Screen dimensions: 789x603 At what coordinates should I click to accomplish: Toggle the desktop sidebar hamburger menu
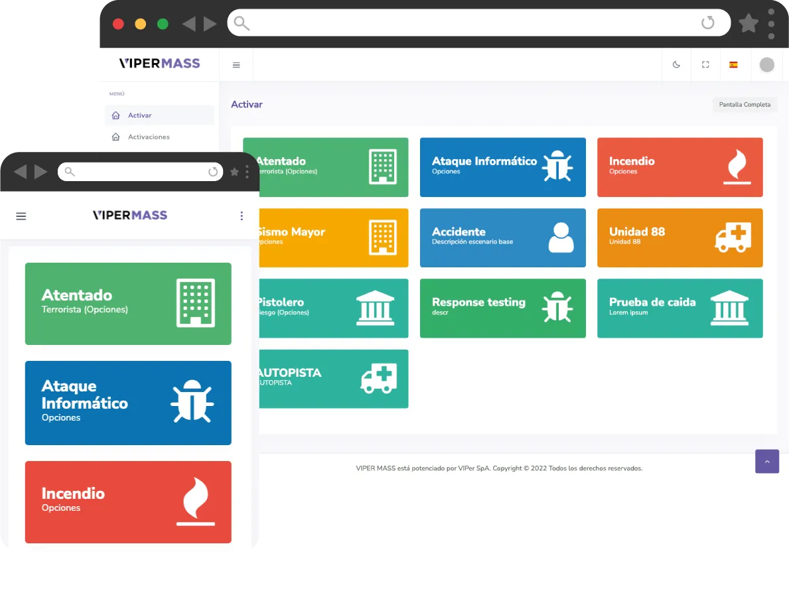pos(236,65)
